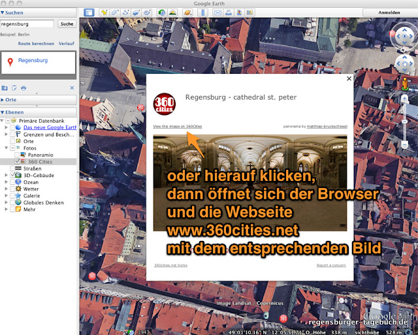418x335 pixels.
Task: Enable the Wetter layer checkbox
Action: coord(12,189)
